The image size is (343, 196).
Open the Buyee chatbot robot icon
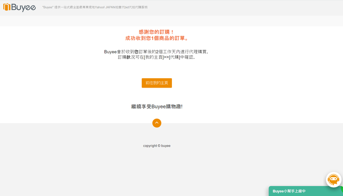coord(334,180)
